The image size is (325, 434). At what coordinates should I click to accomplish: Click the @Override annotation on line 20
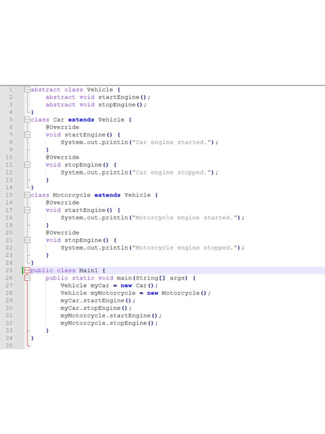click(63, 233)
